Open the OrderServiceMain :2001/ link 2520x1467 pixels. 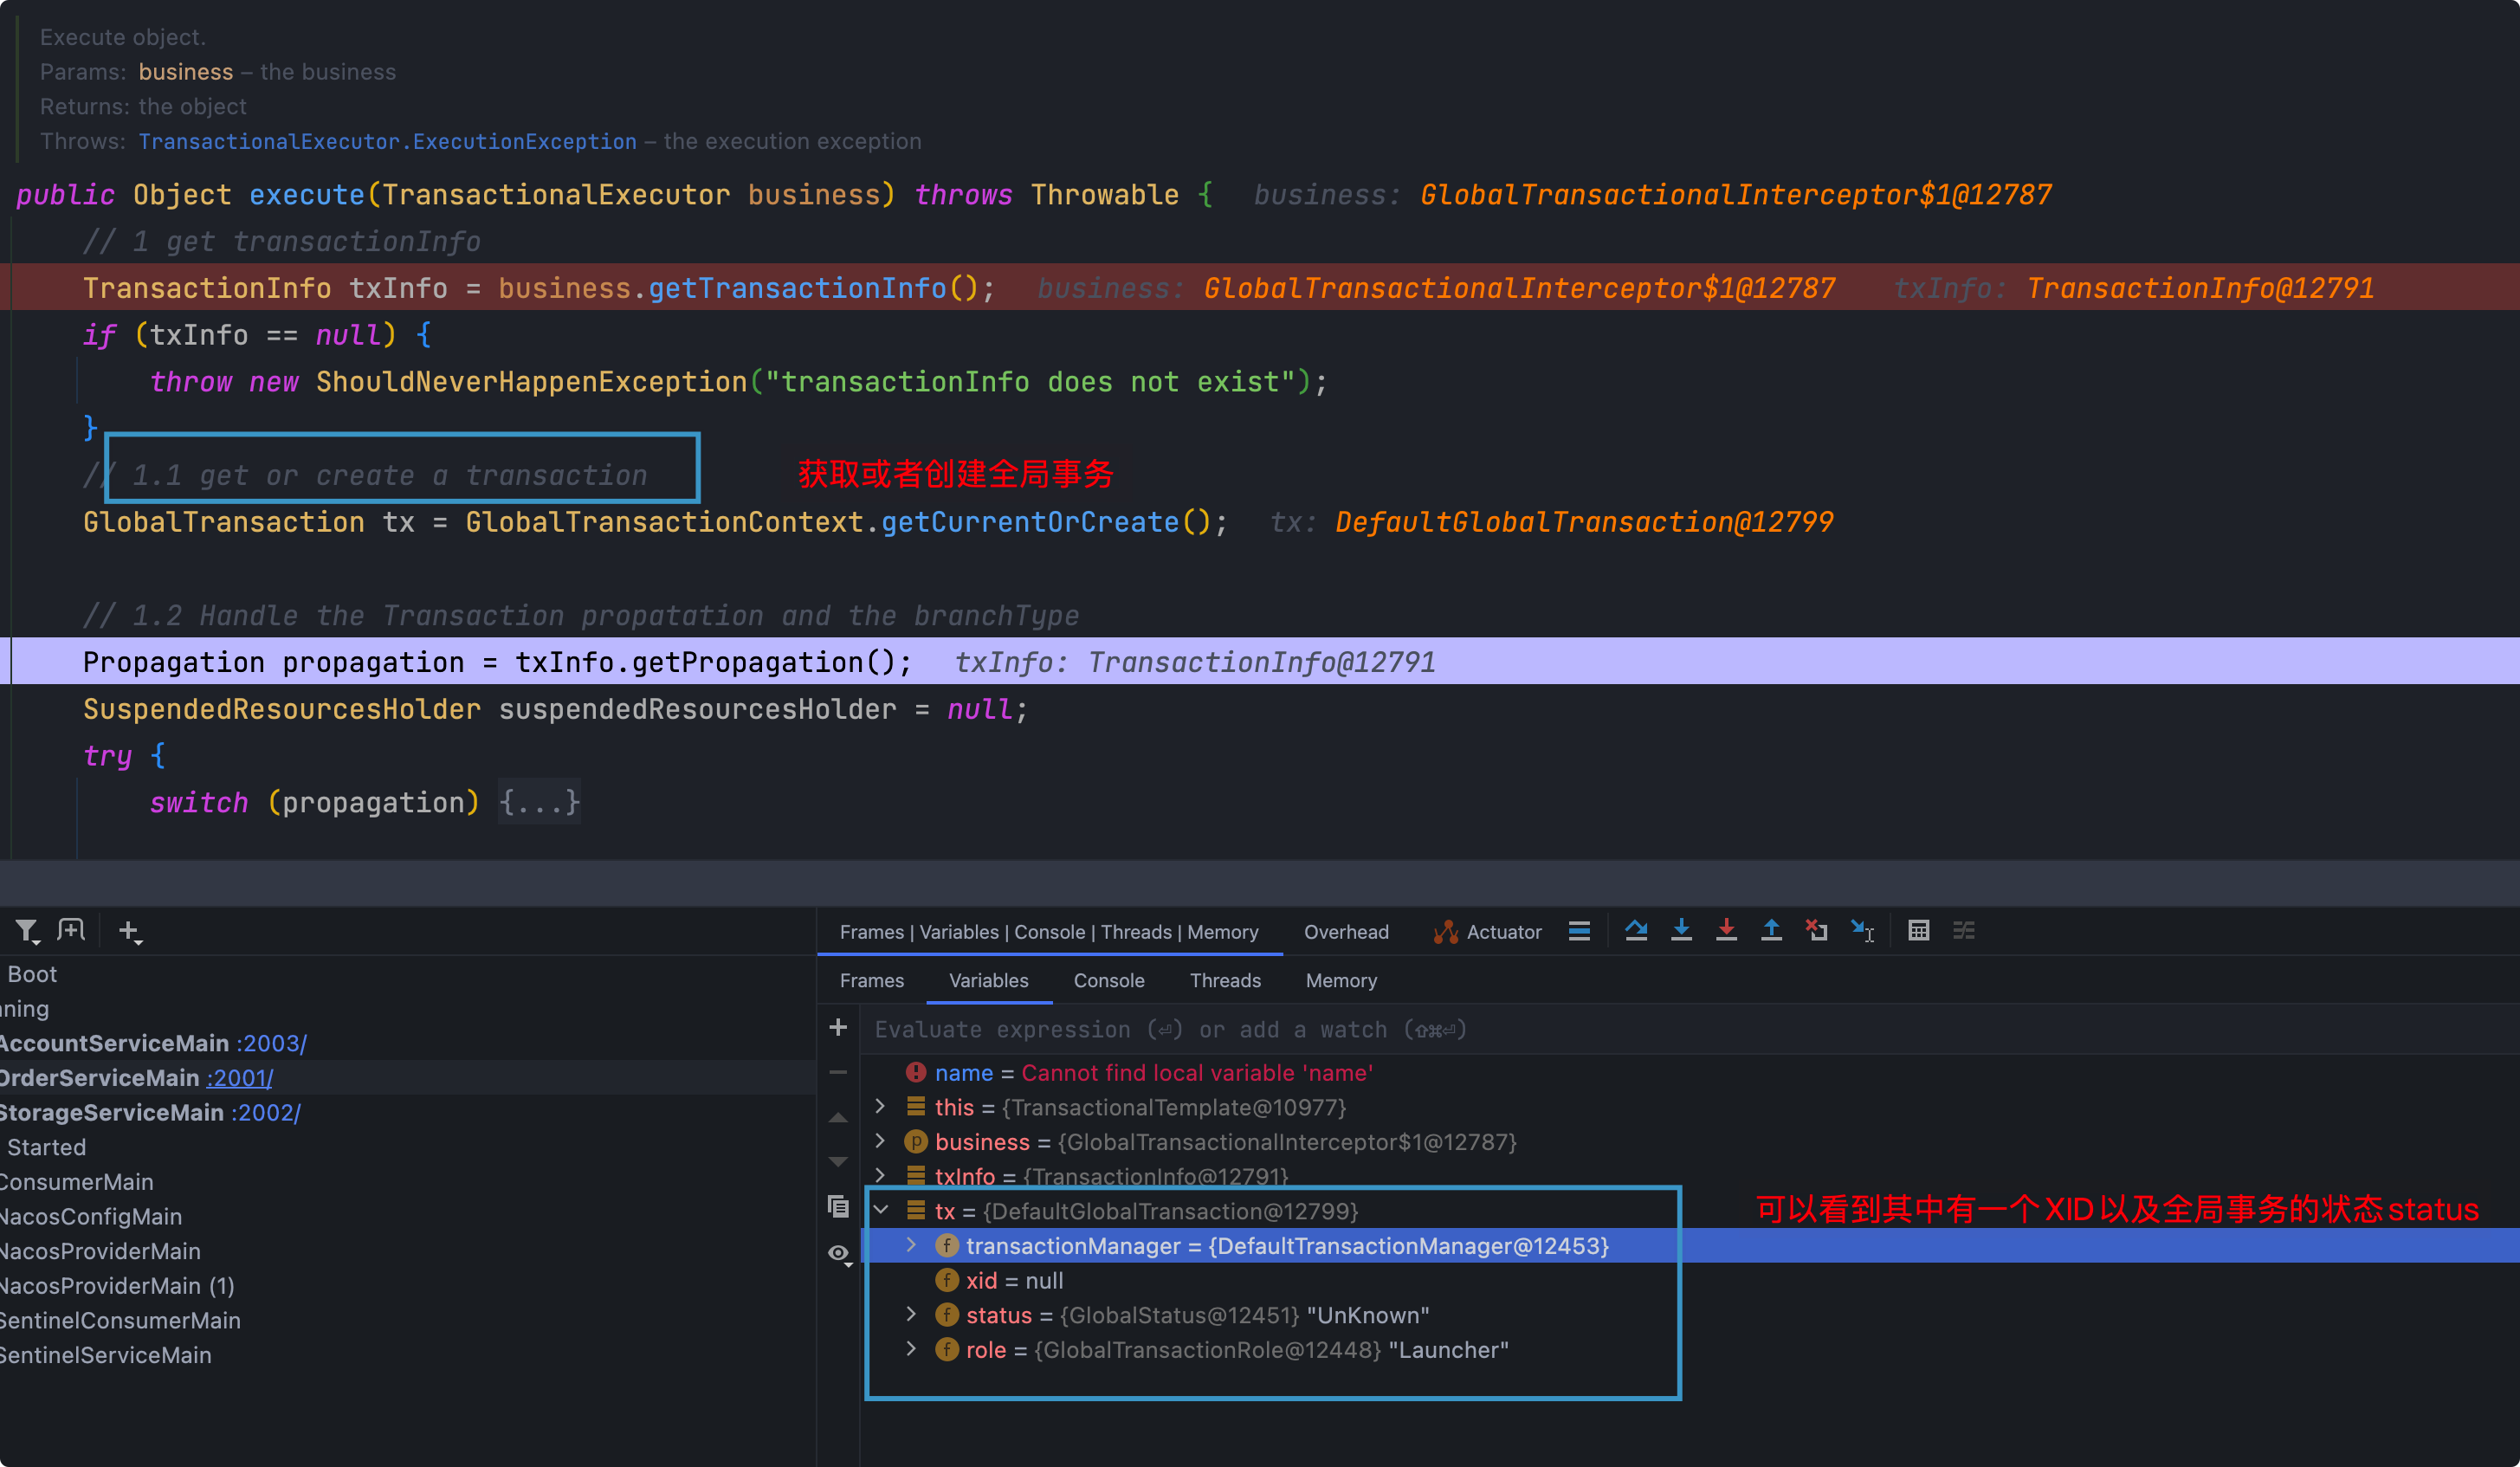[x=239, y=1078]
